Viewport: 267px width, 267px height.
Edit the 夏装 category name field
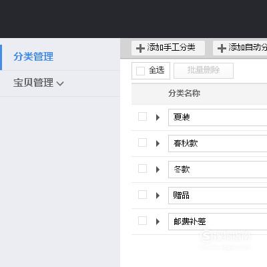pos(218,117)
